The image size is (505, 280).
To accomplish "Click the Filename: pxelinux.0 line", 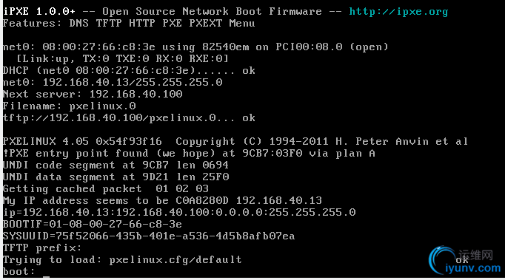I will (70, 106).
